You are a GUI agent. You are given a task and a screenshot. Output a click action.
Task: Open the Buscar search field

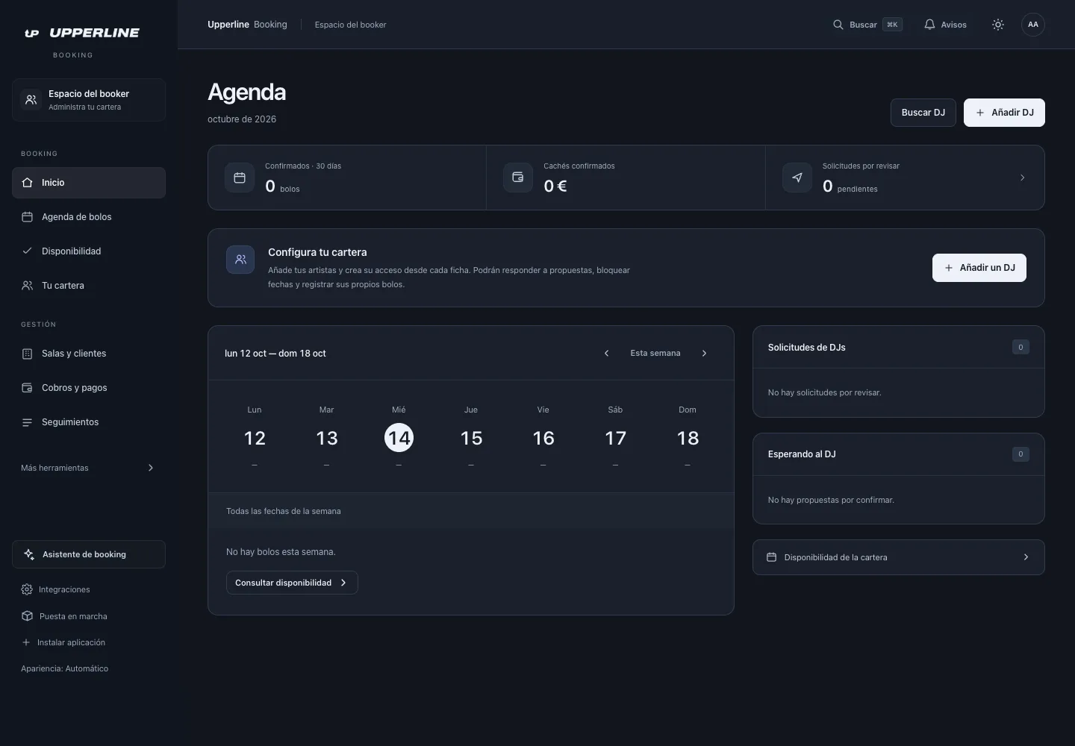pyautogui.click(x=867, y=25)
